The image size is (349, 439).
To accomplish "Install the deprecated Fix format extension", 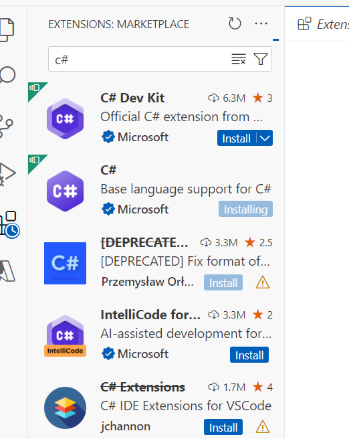I will (223, 282).
